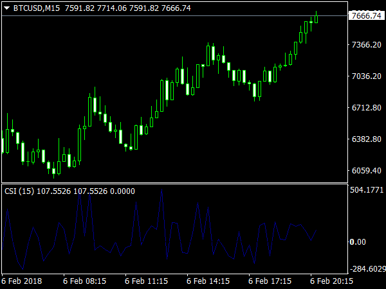This screenshot has height=289, width=386.
Task: Click the -284.6029 indicator scale minimum
Action: (367, 269)
